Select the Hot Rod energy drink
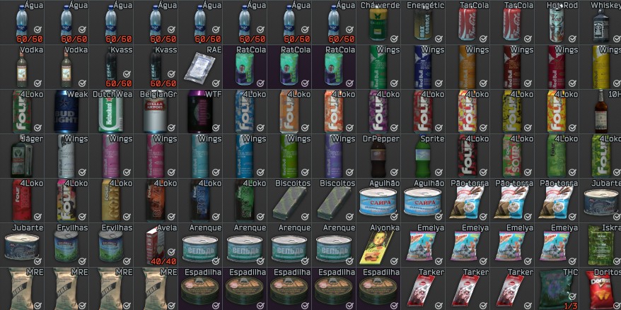Image resolution: width=621 pixels, height=310 pixels. pos(556,23)
